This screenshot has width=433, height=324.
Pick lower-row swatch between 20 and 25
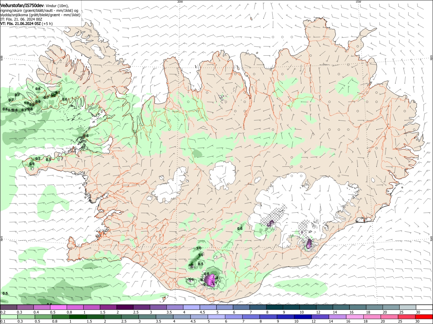[x=390, y=317]
